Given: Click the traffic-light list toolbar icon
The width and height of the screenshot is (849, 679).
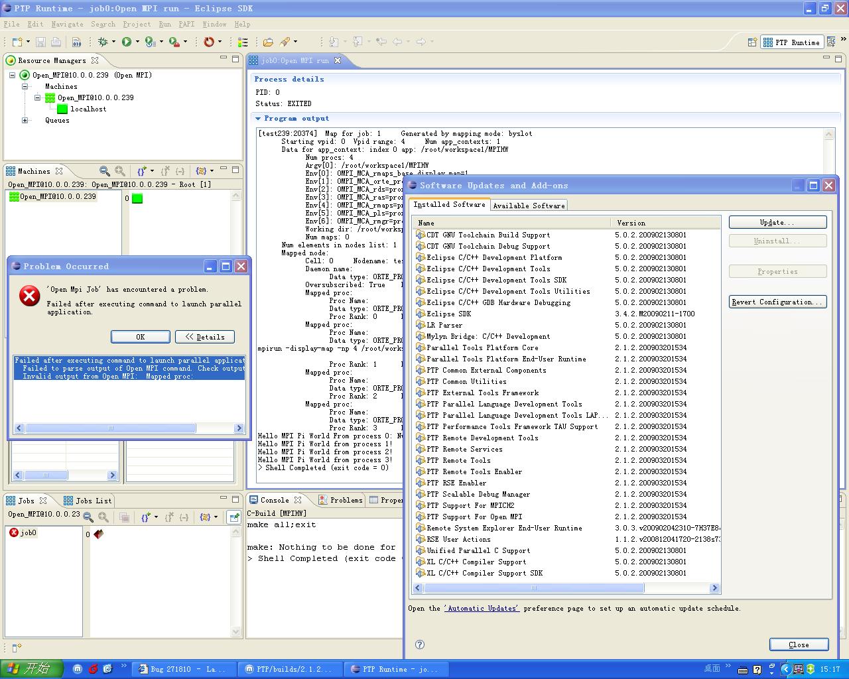Looking at the screenshot, I should coord(243,42).
